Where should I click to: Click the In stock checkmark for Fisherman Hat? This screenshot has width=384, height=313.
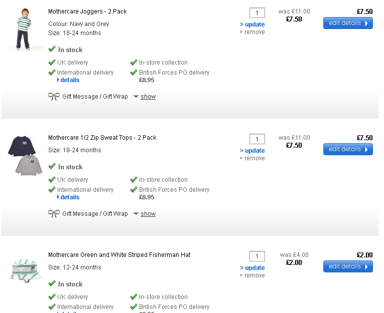[52, 284]
